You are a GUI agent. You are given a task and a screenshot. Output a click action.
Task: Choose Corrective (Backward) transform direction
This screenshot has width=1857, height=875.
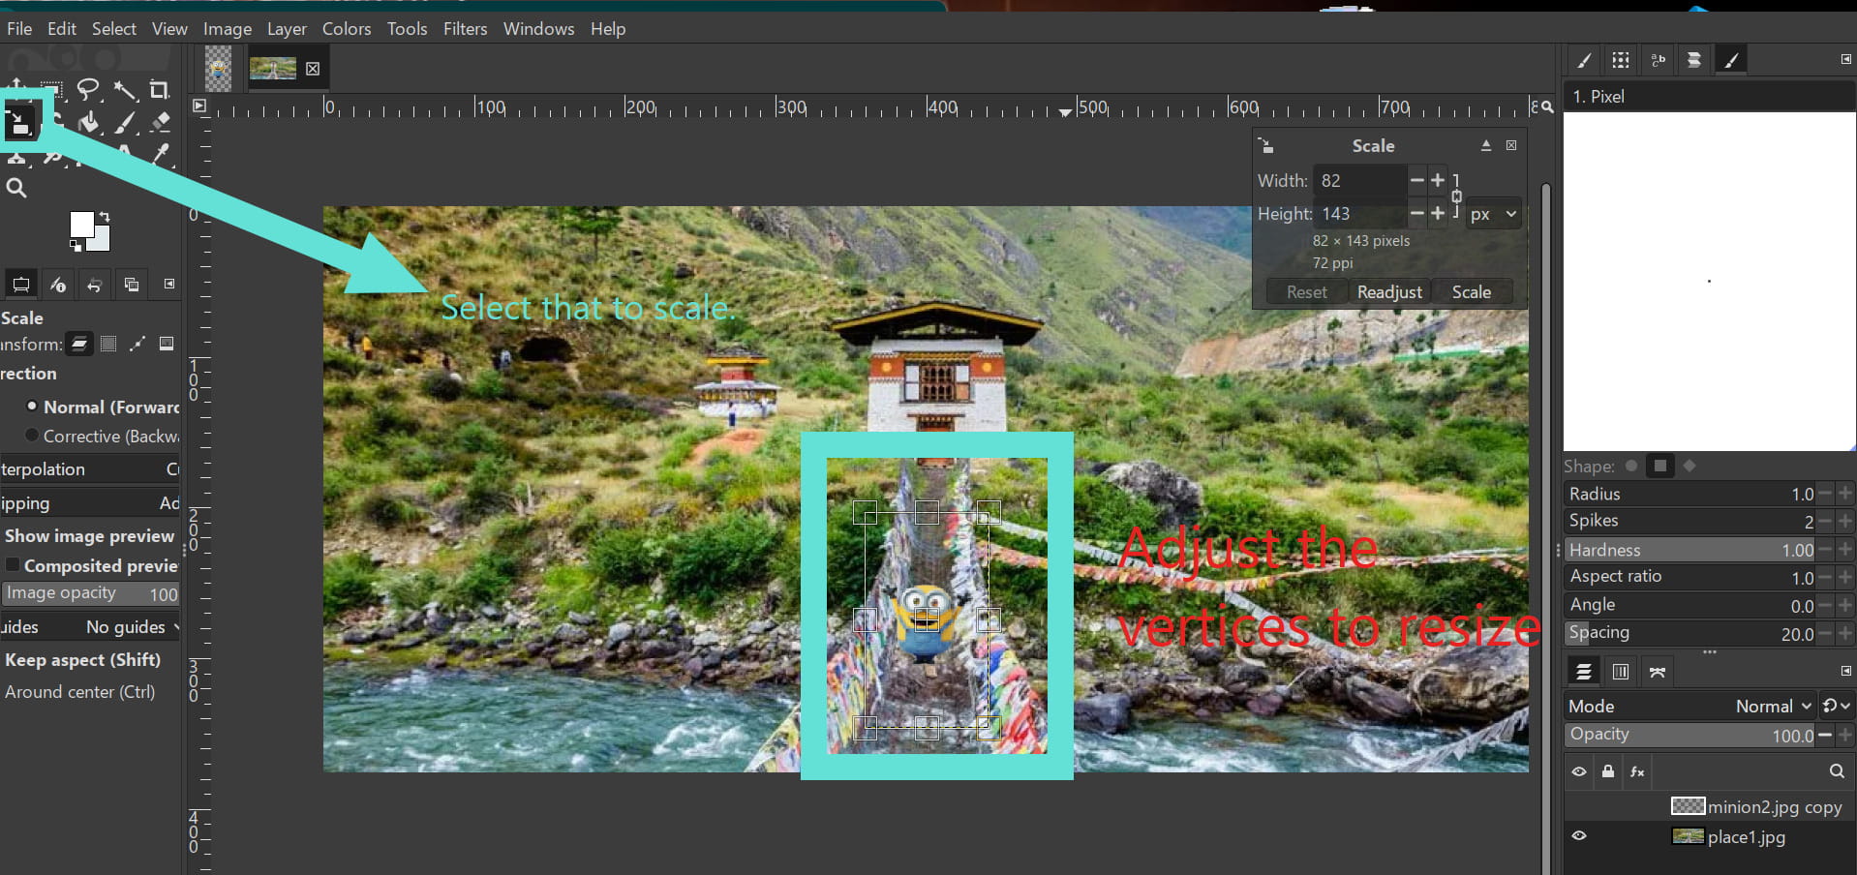(x=102, y=436)
